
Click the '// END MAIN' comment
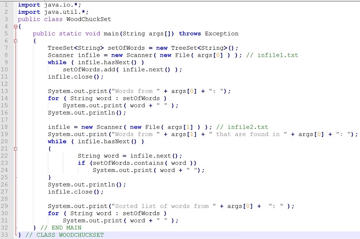click(x=61, y=228)
